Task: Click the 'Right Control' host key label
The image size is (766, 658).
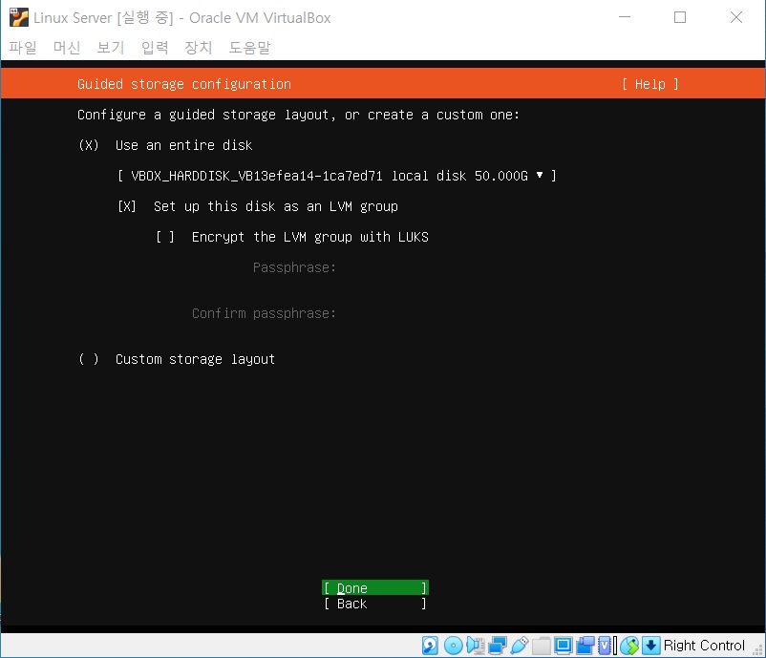Action: click(704, 646)
